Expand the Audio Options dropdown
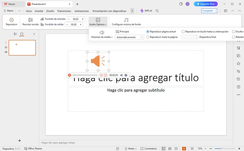 (98, 21)
